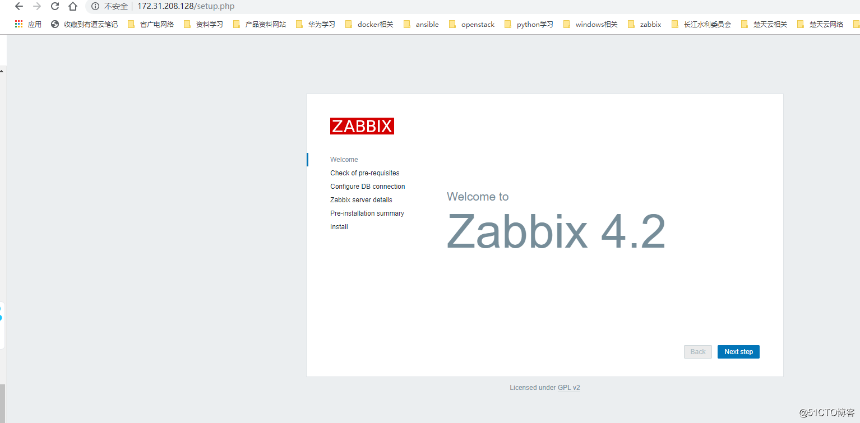Viewport: 860px width, 423px height.
Task: Click the disabled Back button
Action: [x=697, y=351]
